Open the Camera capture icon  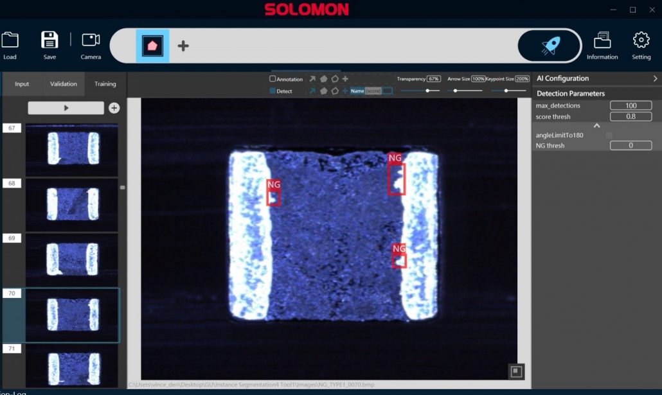[x=90, y=40]
